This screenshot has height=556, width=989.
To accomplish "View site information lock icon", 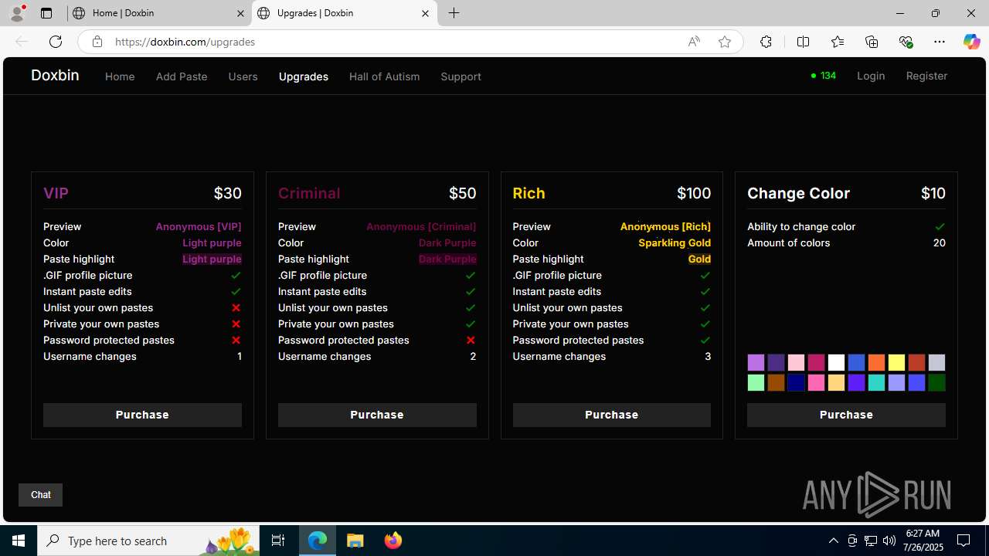I will point(97,42).
